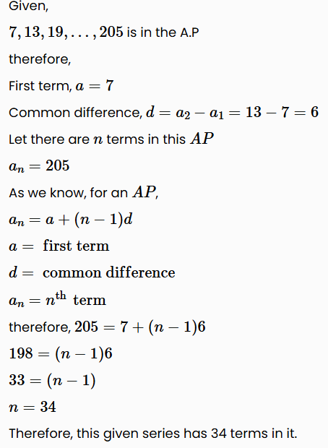Click the word Given at top
Viewport: 328px width, 448px height.
(x=29, y=7)
